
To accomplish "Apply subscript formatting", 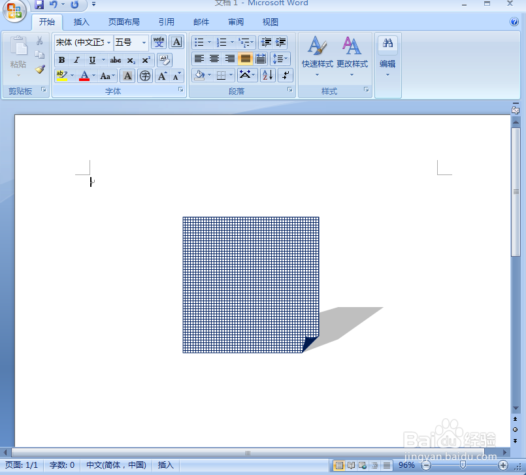I will pyautogui.click(x=131, y=60).
